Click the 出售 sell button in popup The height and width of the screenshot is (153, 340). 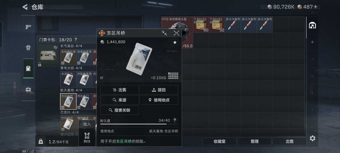[120, 90]
